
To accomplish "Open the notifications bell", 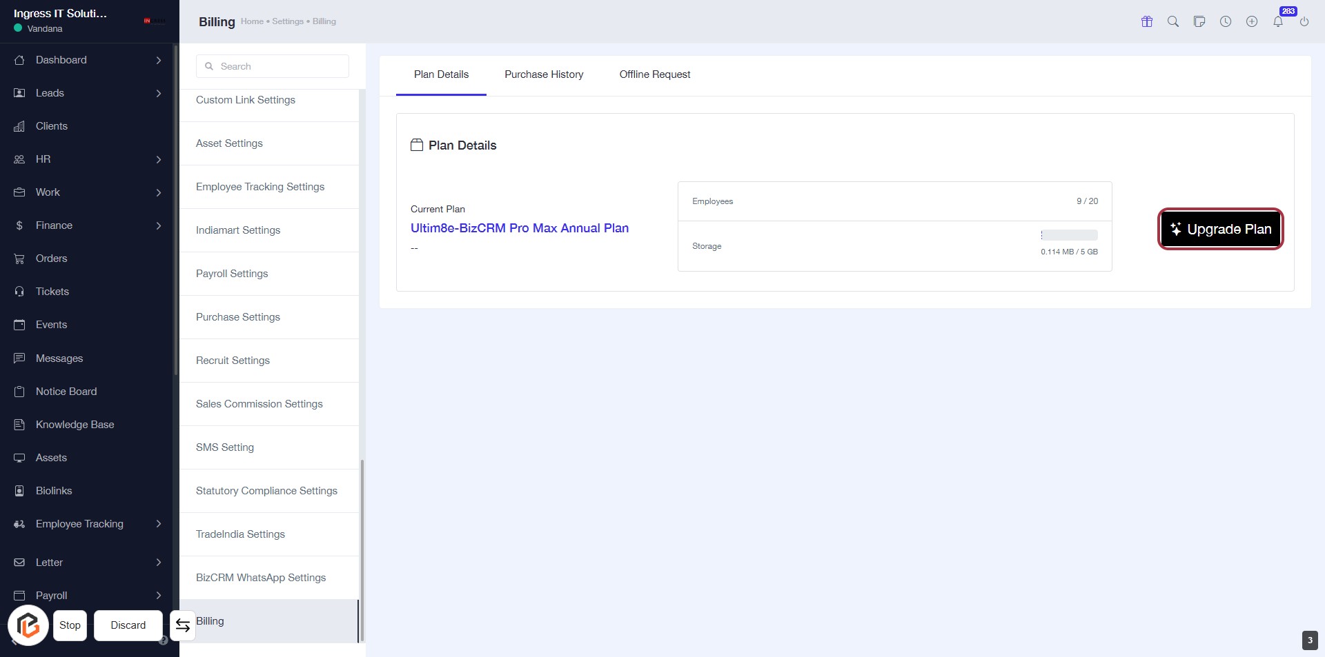I will click(x=1278, y=21).
